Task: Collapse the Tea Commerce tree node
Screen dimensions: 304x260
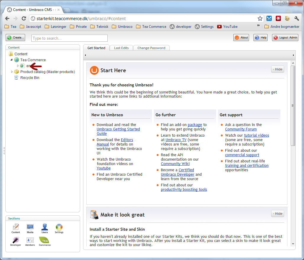Action: click(x=12, y=60)
